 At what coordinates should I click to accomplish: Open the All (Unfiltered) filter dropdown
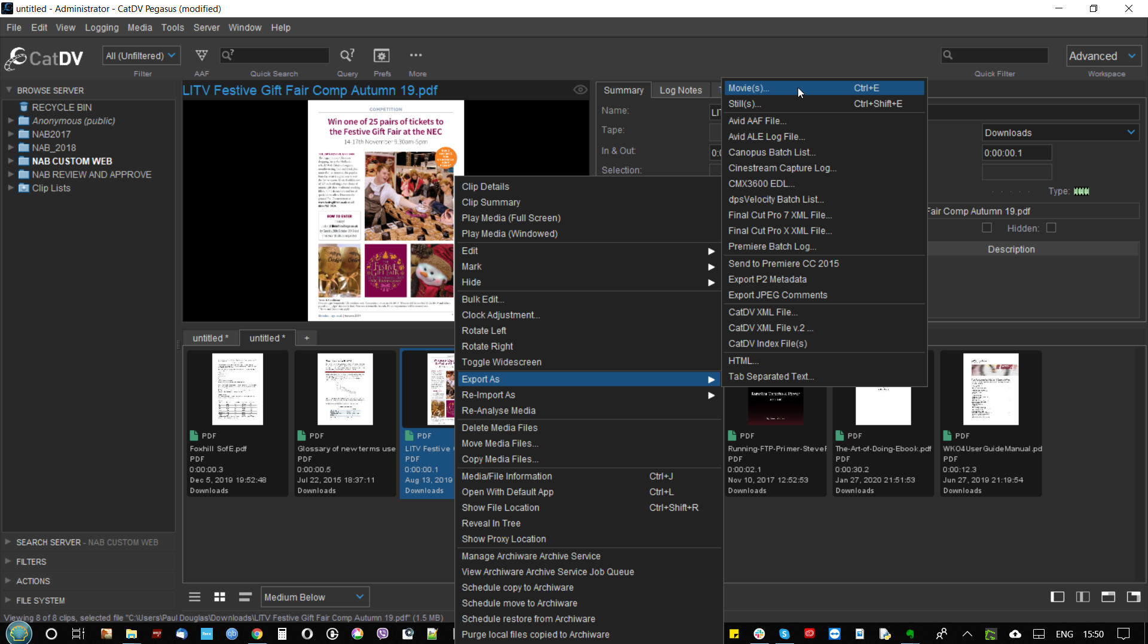pos(141,56)
